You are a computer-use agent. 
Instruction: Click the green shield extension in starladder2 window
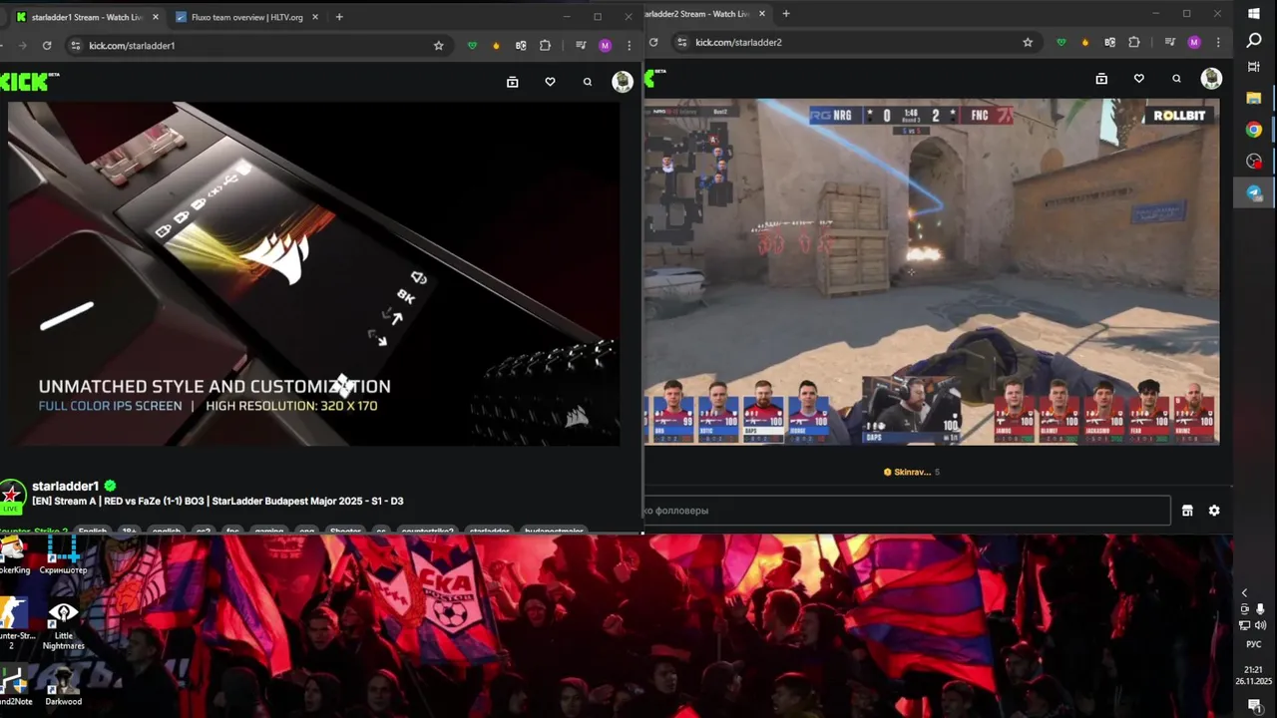(x=1062, y=42)
